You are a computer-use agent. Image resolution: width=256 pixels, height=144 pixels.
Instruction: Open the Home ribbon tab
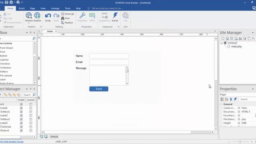(10, 8)
